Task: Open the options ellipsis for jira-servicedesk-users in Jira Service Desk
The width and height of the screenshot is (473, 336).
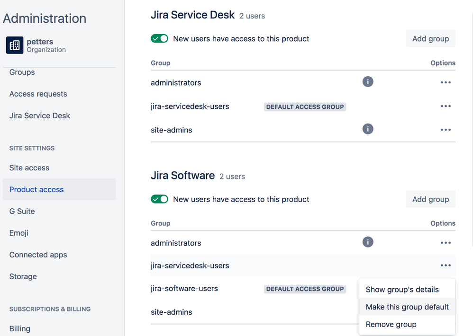Action: [446, 106]
